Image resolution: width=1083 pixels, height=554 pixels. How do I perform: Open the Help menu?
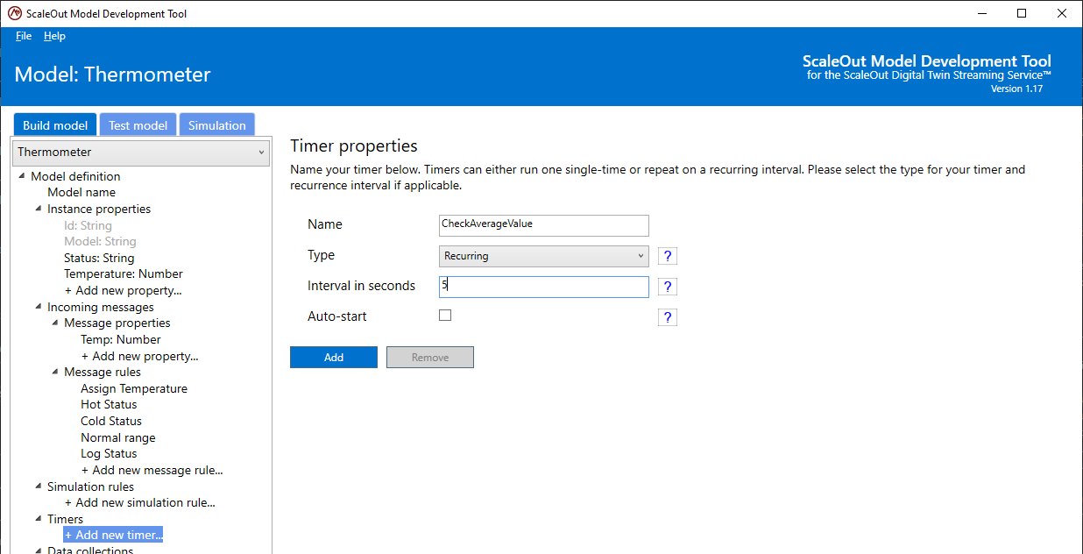[54, 36]
